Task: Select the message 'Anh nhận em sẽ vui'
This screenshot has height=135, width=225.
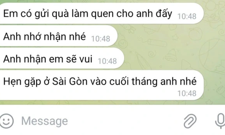Action: pos(61,59)
